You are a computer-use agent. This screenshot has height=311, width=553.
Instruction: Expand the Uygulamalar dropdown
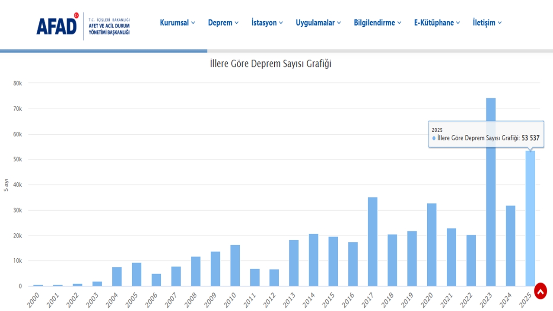339,23
